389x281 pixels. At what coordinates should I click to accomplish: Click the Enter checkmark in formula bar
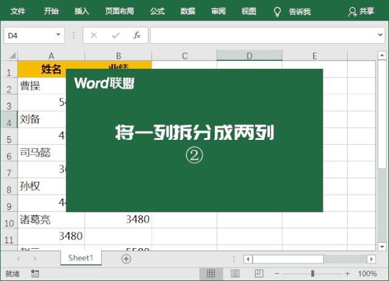coord(115,35)
